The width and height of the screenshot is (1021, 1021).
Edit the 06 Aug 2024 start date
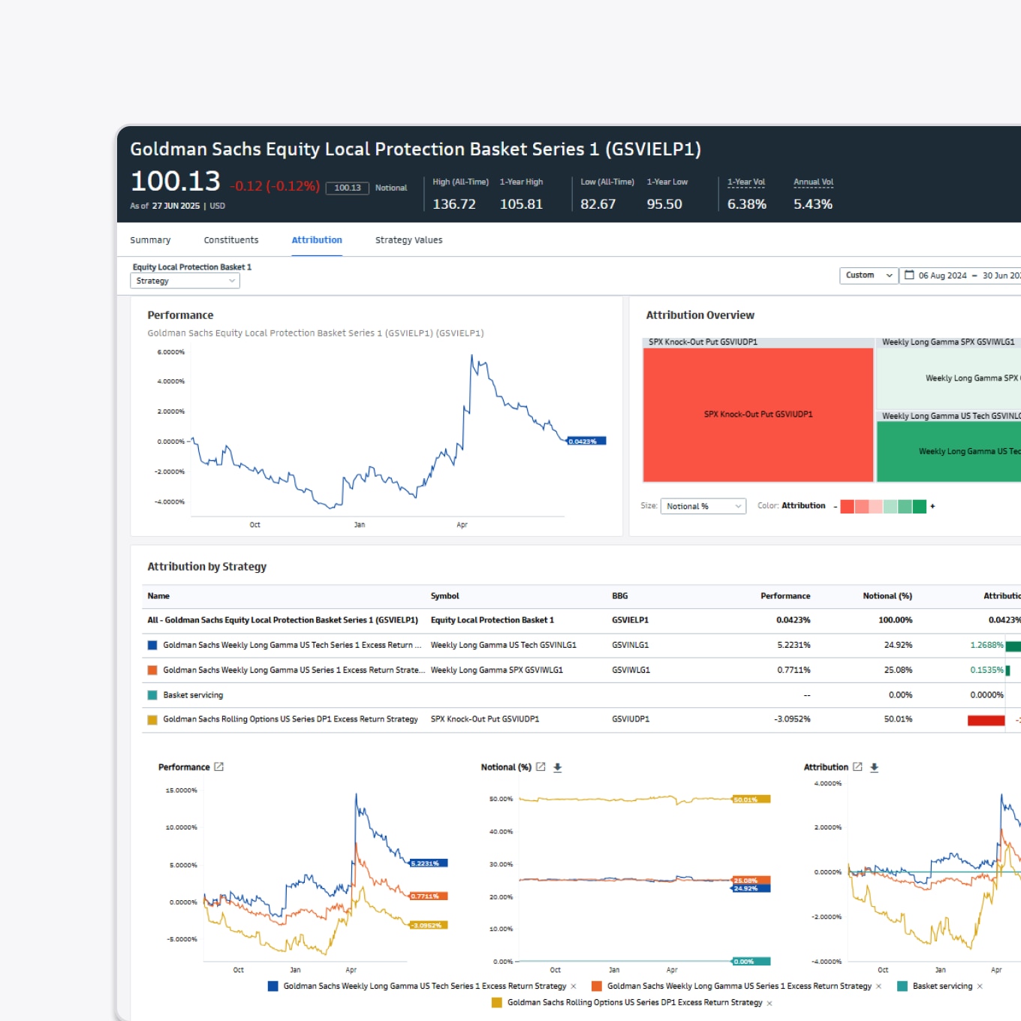pos(942,276)
